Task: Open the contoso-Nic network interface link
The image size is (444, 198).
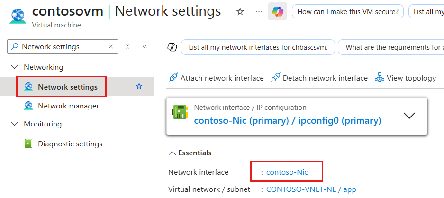Action: 287,172
